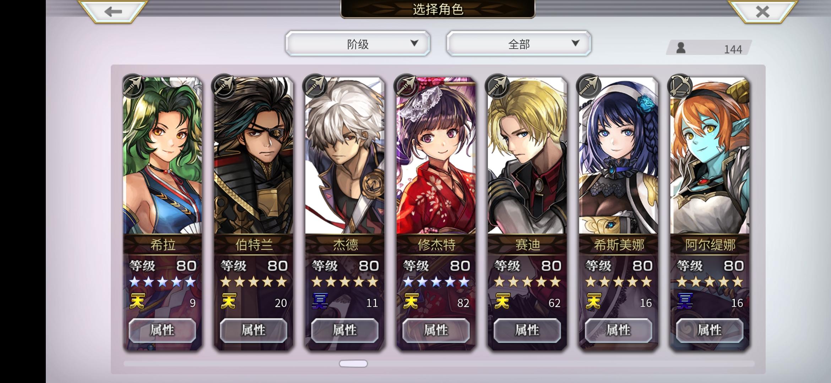The width and height of the screenshot is (831, 383).
Task: Click the spear icon on 修杰特's card
Action: click(406, 86)
